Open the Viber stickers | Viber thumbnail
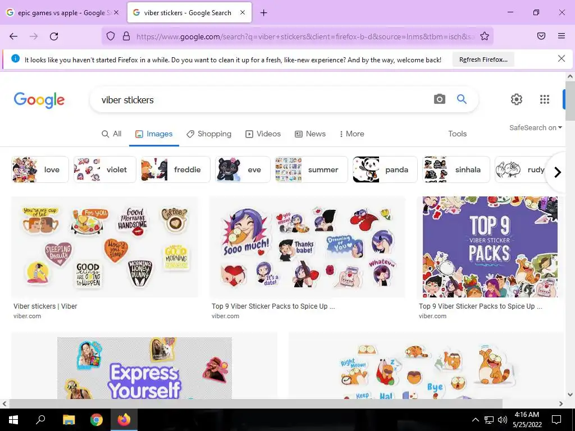This screenshot has height=431, width=575. tap(104, 247)
